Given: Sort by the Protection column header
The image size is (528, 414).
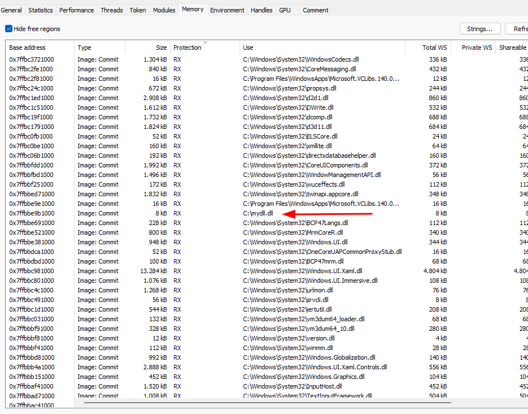Looking at the screenshot, I should 187,48.
